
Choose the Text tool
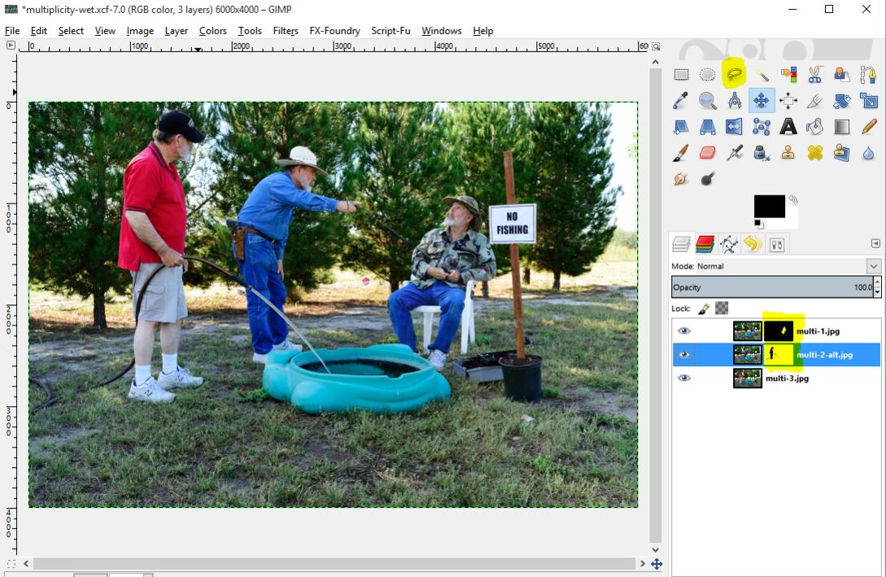(x=788, y=126)
